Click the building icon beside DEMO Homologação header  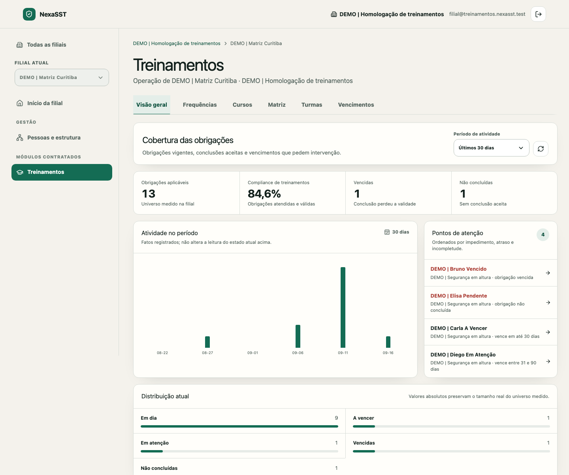[334, 14]
